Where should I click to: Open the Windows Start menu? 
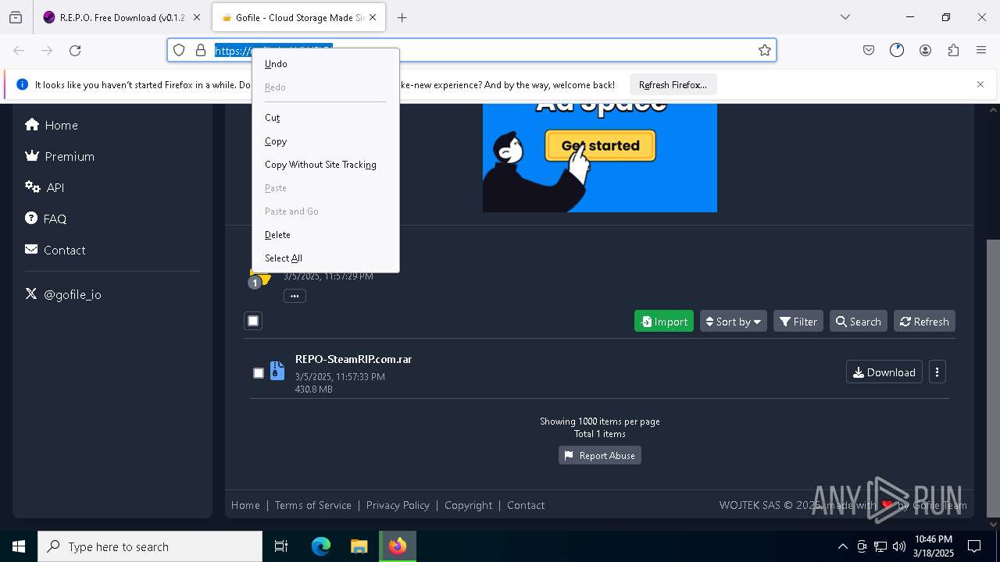click(x=19, y=546)
